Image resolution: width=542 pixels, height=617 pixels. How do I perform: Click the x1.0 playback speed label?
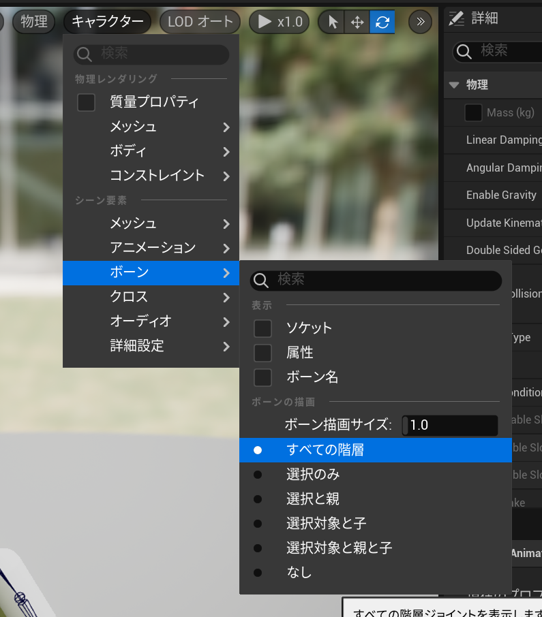coord(290,22)
